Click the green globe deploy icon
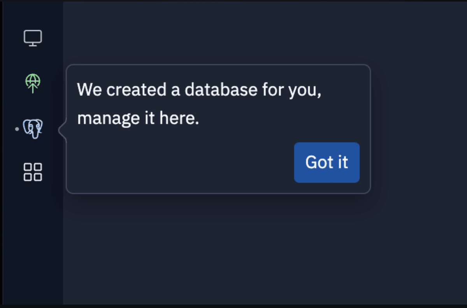The height and width of the screenshot is (308, 467). pos(33,83)
